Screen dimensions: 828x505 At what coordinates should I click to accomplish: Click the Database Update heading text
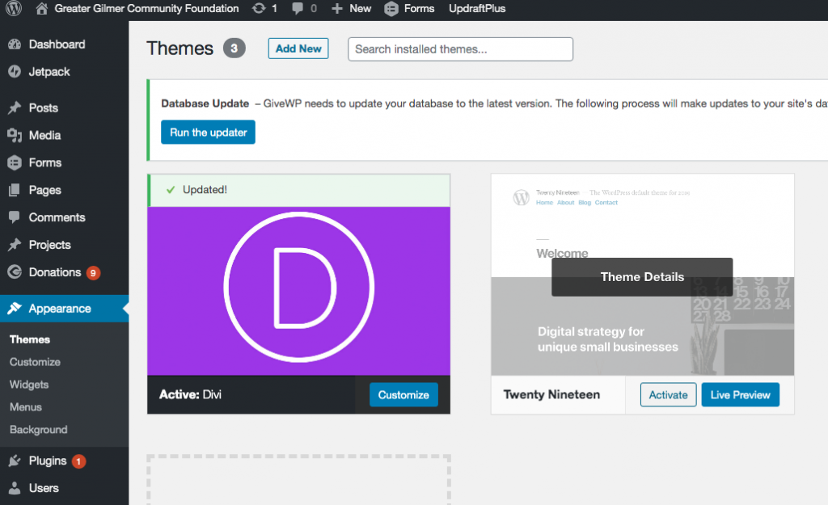[x=205, y=103]
